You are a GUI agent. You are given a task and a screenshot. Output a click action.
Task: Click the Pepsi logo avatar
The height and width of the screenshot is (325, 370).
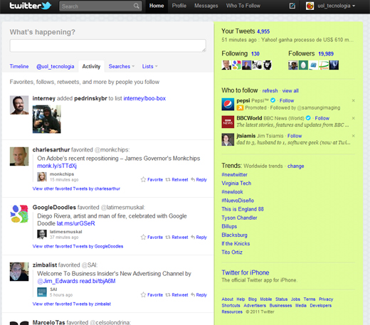point(228,105)
